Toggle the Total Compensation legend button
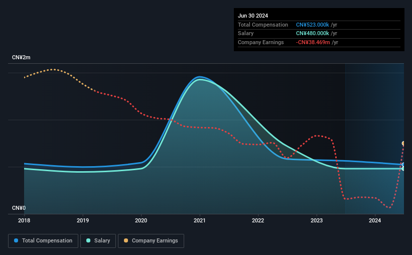The width and height of the screenshot is (412, 255). [x=43, y=241]
